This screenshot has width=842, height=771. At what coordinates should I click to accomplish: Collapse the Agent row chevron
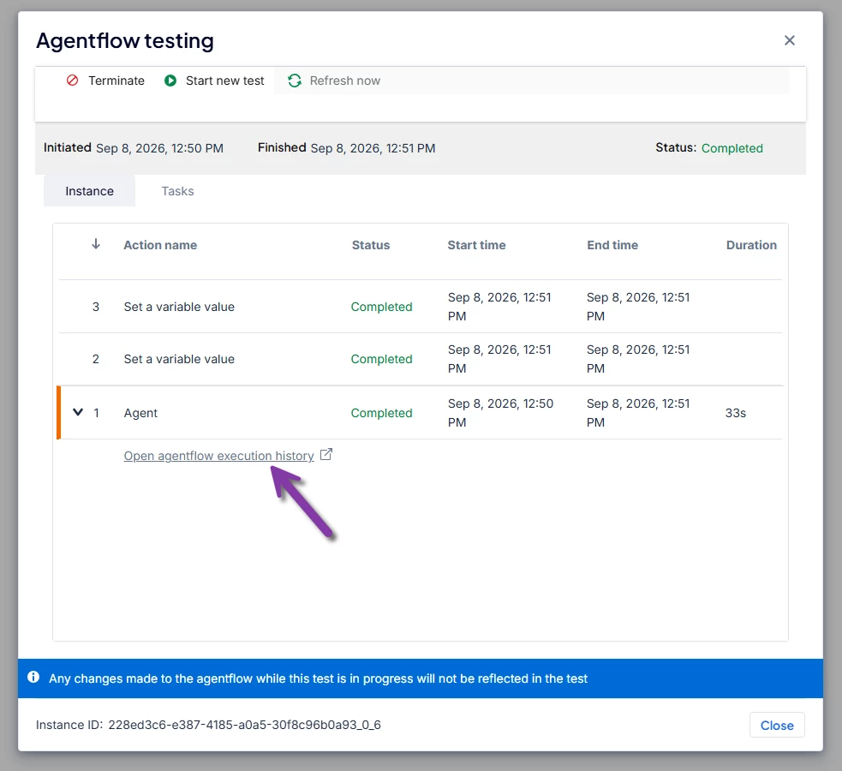coord(78,412)
